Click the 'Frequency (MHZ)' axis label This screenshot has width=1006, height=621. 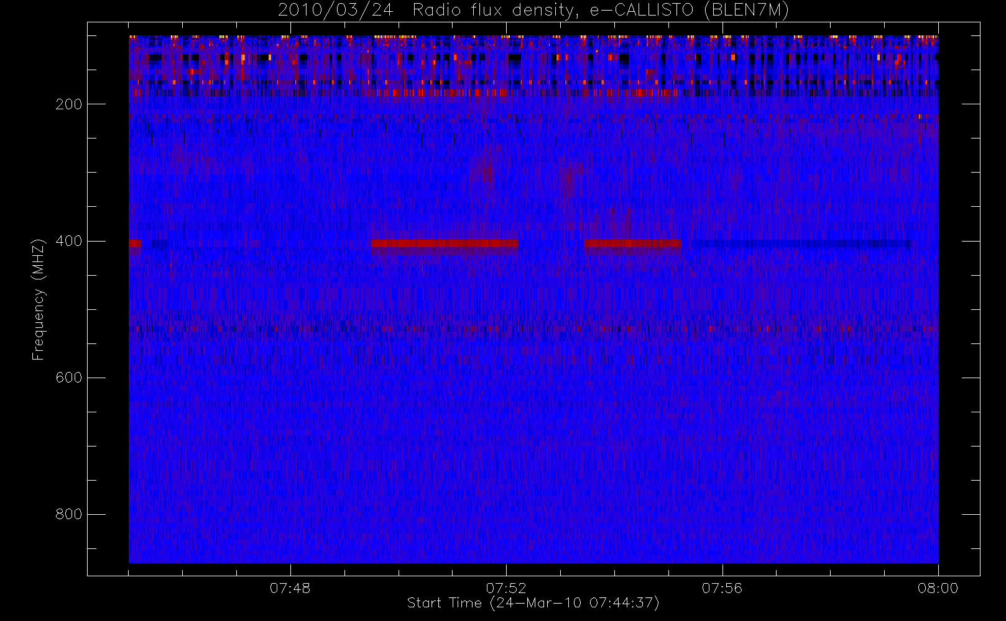pos(39,299)
